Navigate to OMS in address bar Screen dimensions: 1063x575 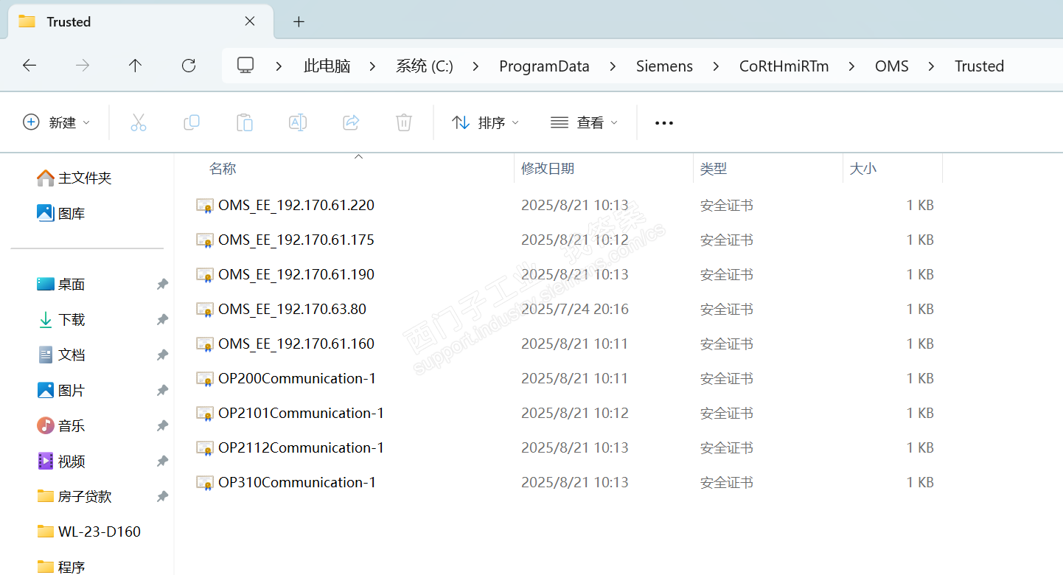click(892, 66)
